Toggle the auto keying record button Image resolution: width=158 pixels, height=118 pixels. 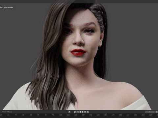69,112
